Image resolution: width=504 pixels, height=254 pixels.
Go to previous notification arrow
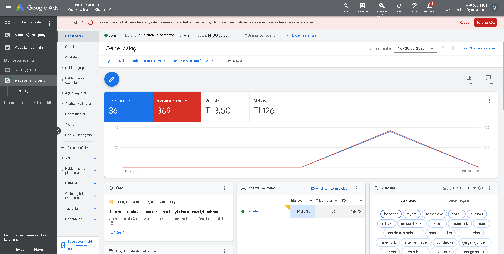pos(67,22)
